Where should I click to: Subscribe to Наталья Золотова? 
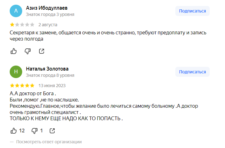(x=192, y=72)
